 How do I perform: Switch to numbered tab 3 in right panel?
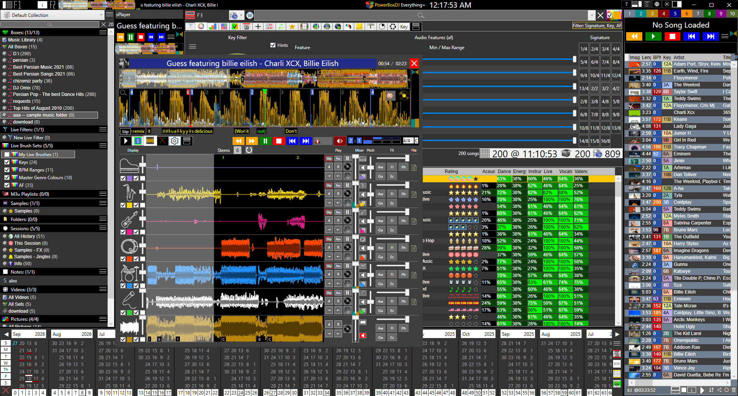(x=652, y=13)
